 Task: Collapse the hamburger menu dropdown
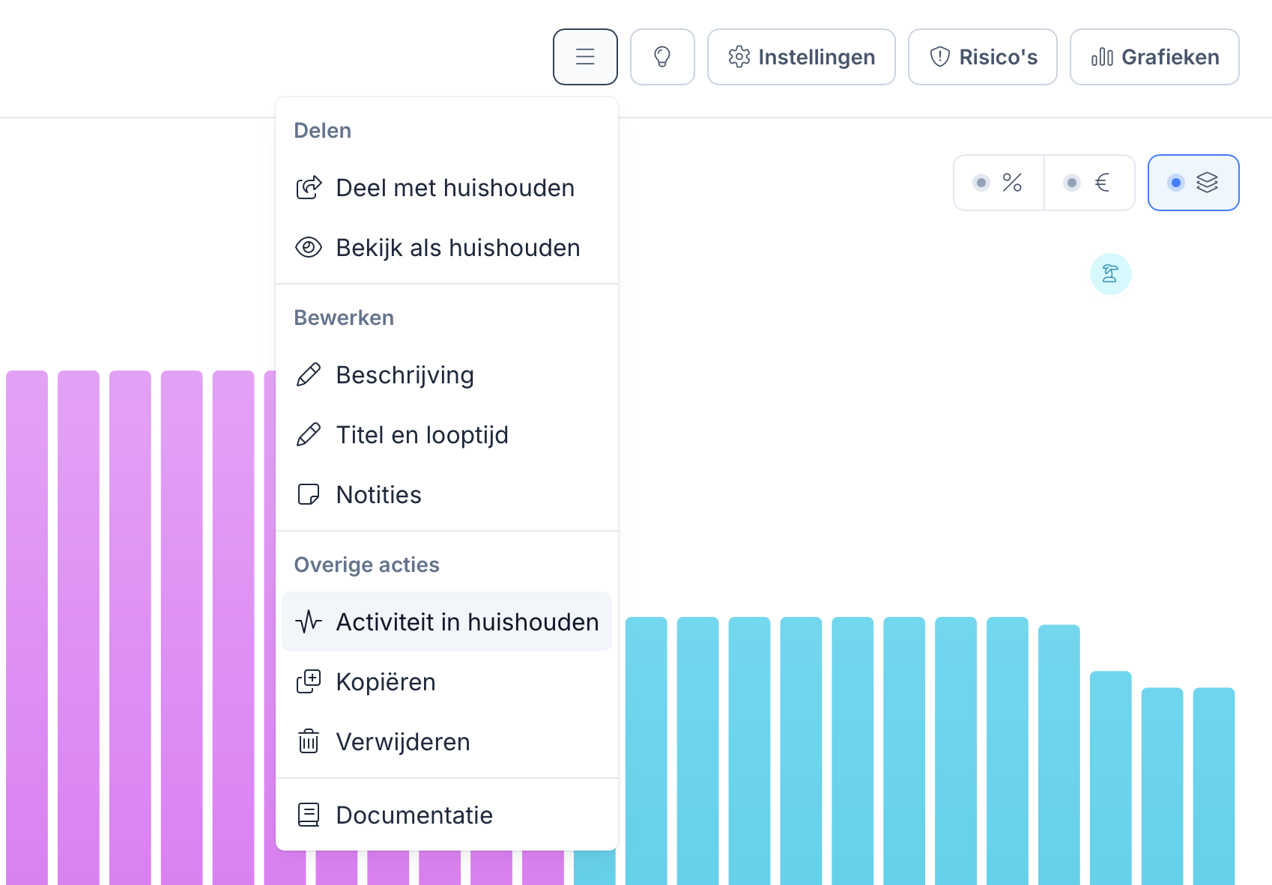pyautogui.click(x=585, y=57)
